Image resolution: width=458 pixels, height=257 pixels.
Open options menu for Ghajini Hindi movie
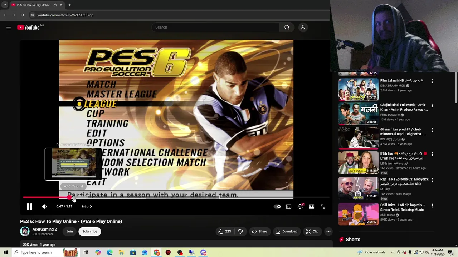pyautogui.click(x=432, y=106)
